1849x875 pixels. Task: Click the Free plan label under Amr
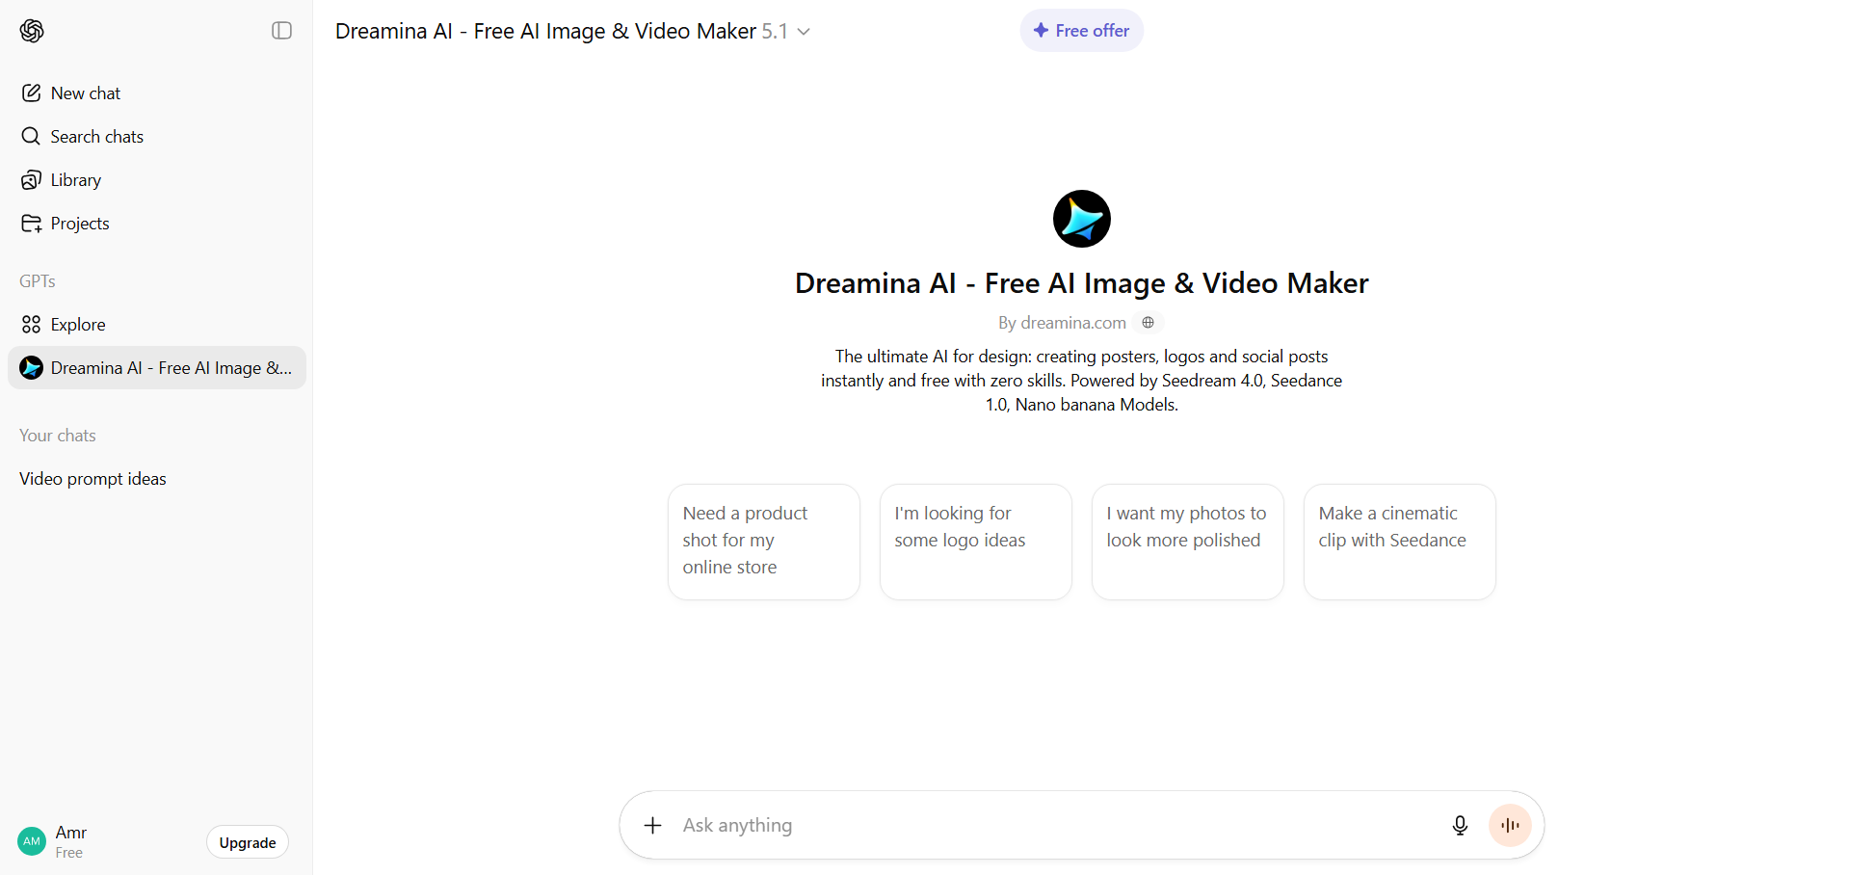pyautogui.click(x=69, y=853)
